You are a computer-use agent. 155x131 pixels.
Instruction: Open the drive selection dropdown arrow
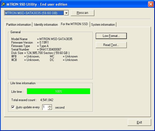click(66, 13)
